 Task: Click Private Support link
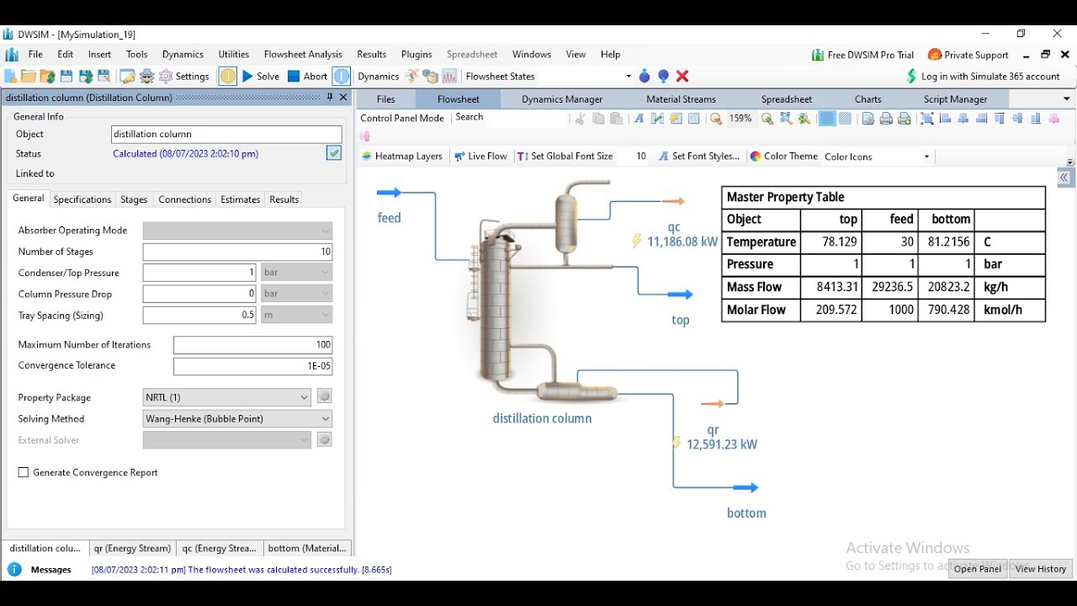pos(968,55)
